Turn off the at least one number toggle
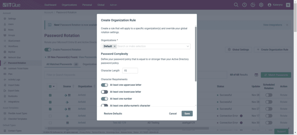297x135 pixels. (104, 99)
